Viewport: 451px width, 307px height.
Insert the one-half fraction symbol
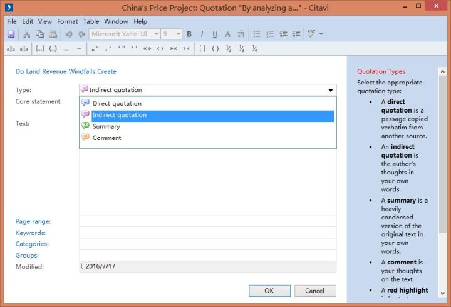point(229,49)
